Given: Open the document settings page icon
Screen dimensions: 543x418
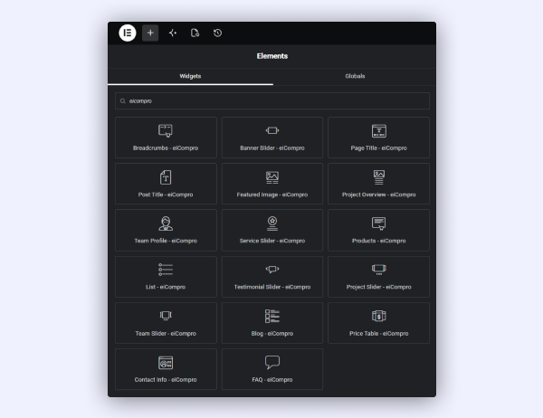Looking at the screenshot, I should 195,33.
